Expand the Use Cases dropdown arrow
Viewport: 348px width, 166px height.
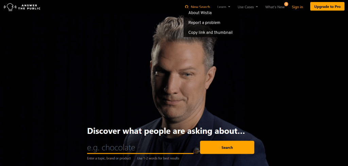[257, 7]
